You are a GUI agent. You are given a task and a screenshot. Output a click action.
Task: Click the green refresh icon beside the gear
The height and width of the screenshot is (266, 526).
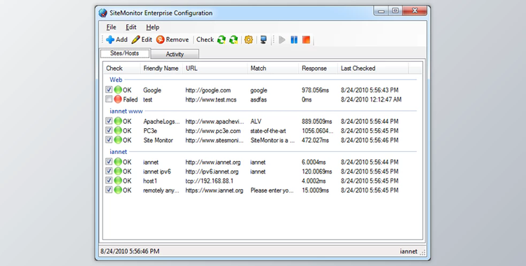point(234,40)
